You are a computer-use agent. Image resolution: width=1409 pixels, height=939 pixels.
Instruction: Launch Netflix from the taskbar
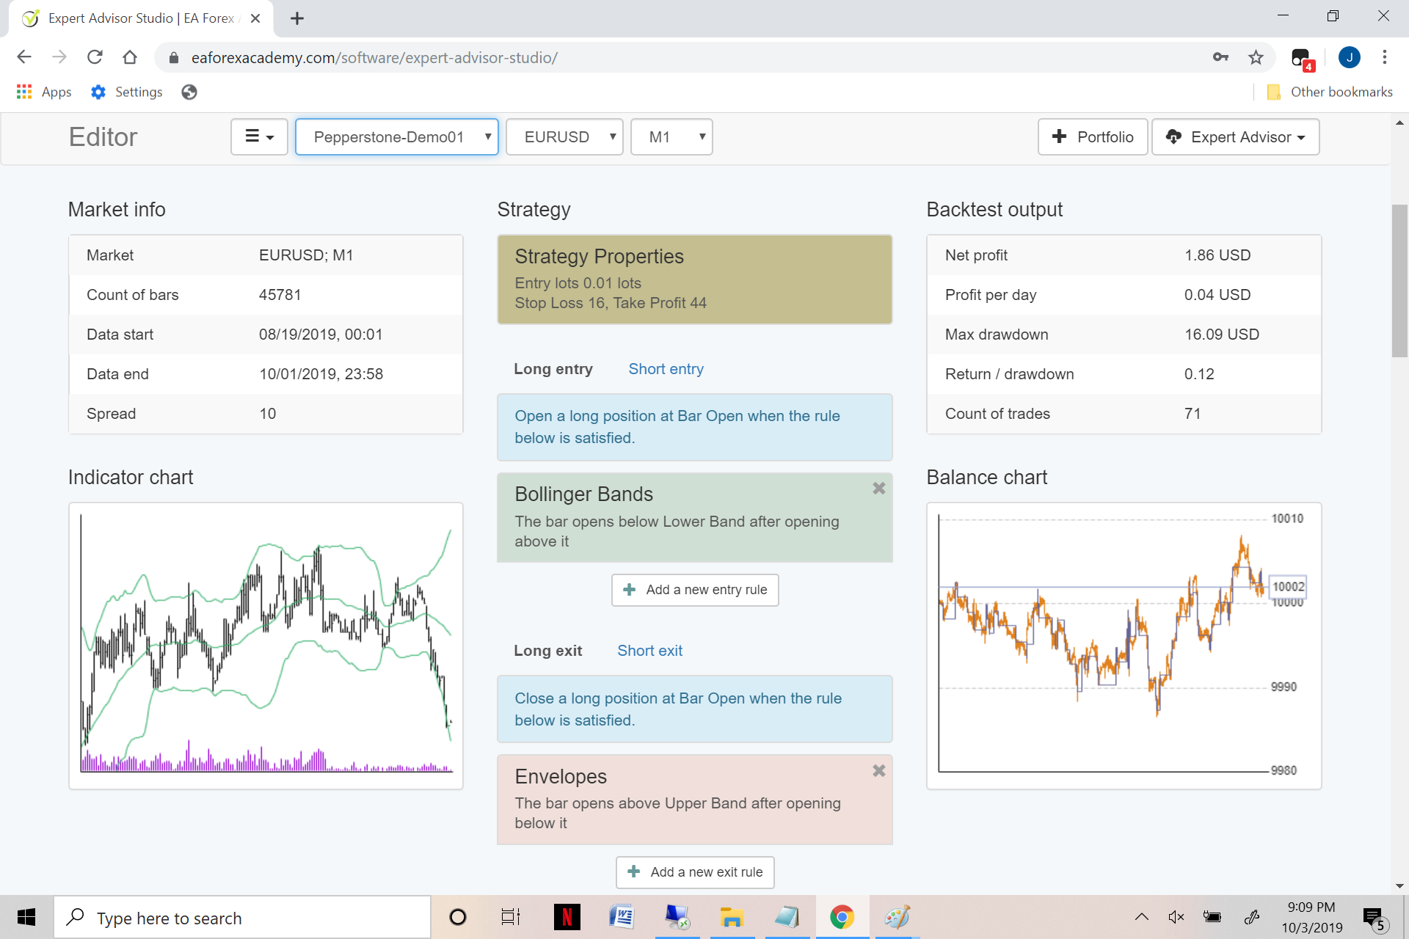click(567, 917)
